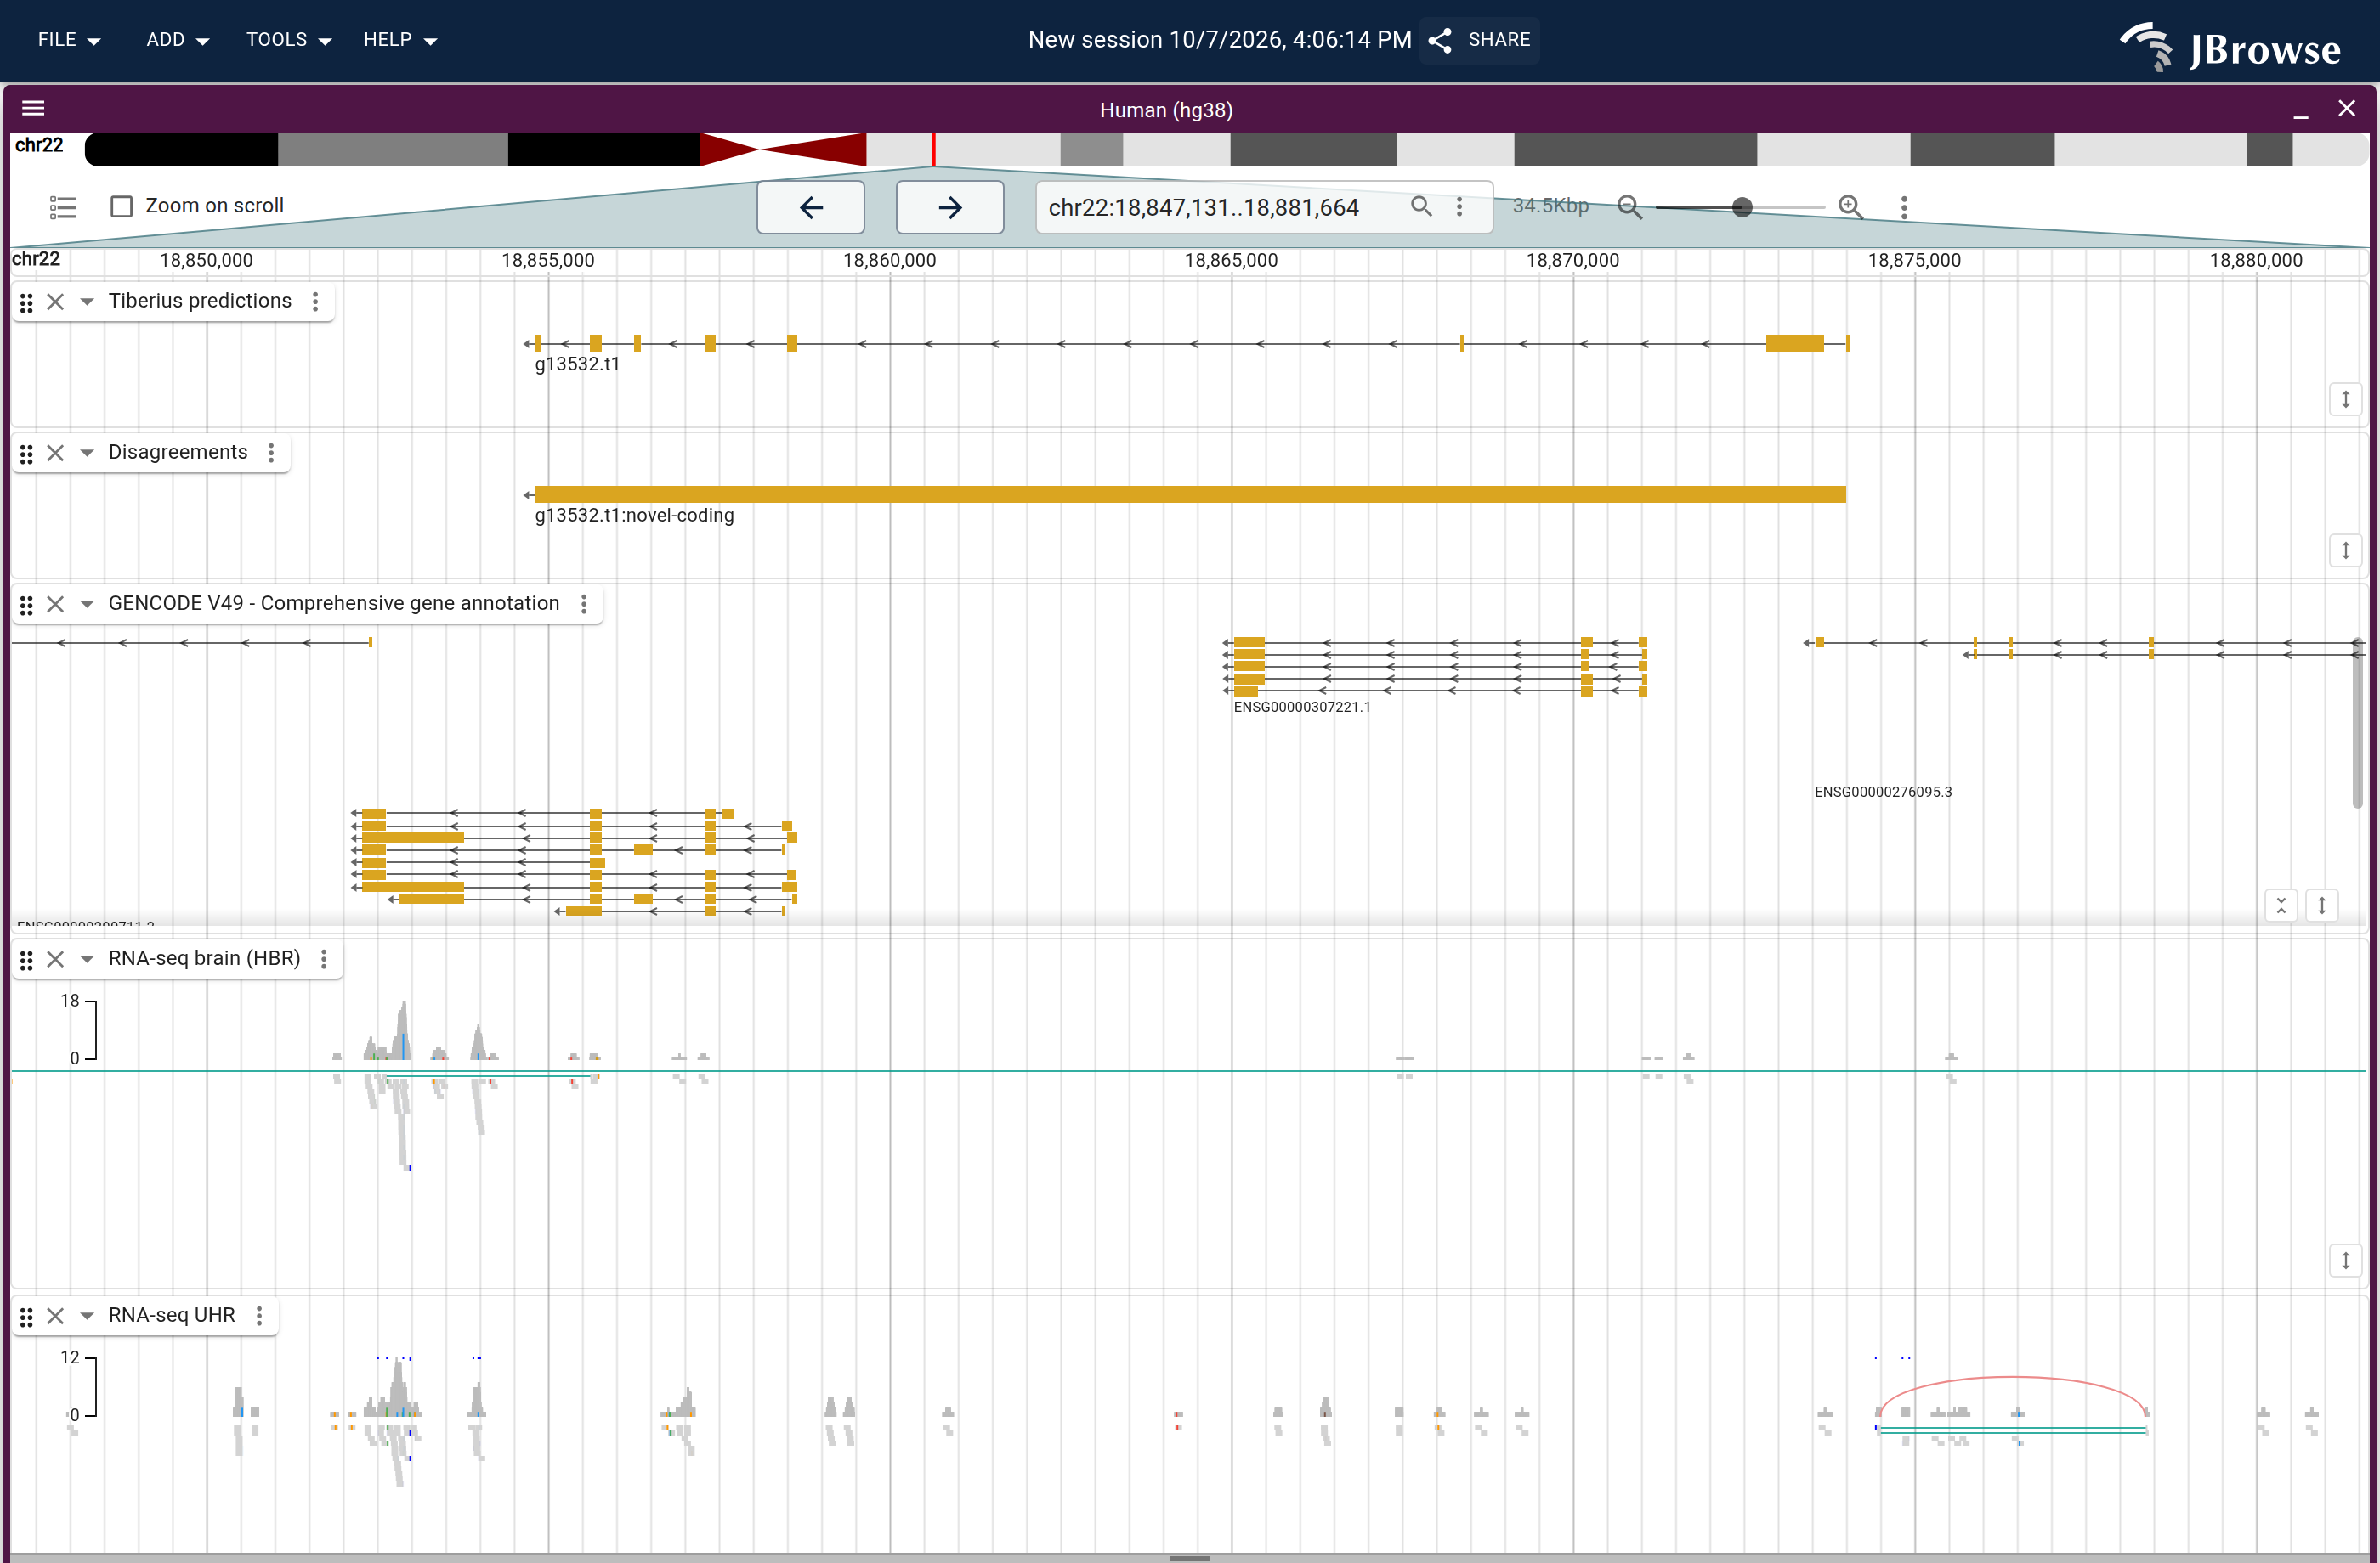The width and height of the screenshot is (2380, 1563).
Task: Collapse the RNA-seq UHR track arrow
Action: click(x=87, y=1316)
